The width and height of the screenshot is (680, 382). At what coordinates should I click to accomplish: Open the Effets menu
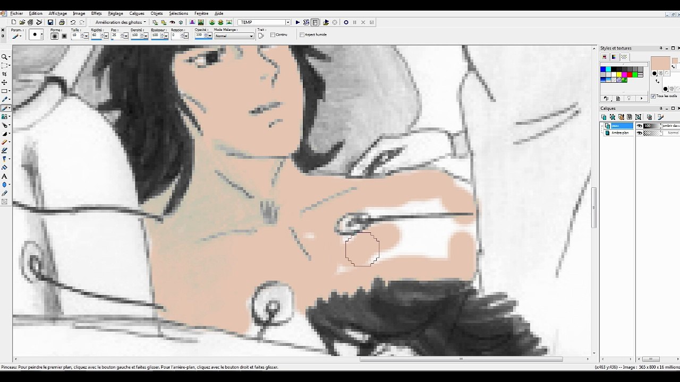click(x=96, y=13)
